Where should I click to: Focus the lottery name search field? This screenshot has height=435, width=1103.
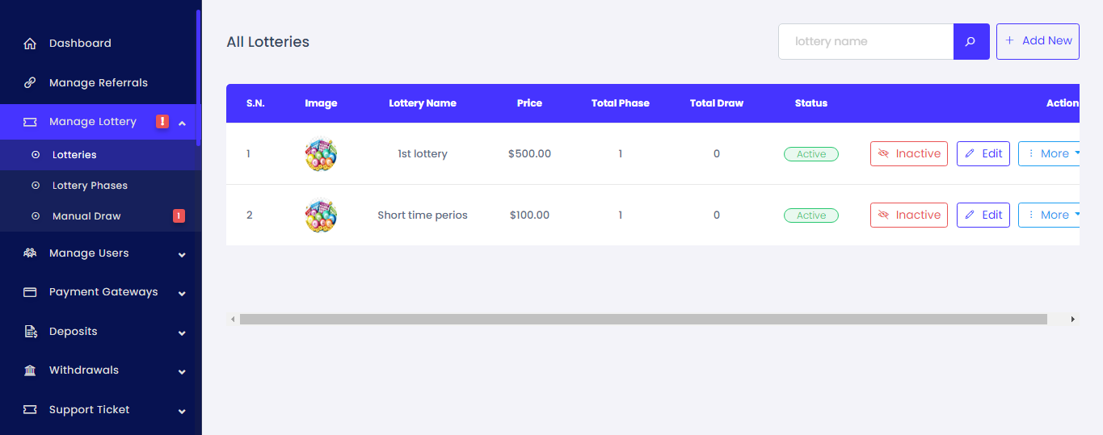click(x=865, y=41)
